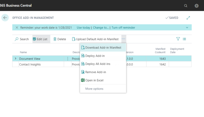Open the settings gear icon
This screenshot has height=117, width=204.
tap(196, 6)
